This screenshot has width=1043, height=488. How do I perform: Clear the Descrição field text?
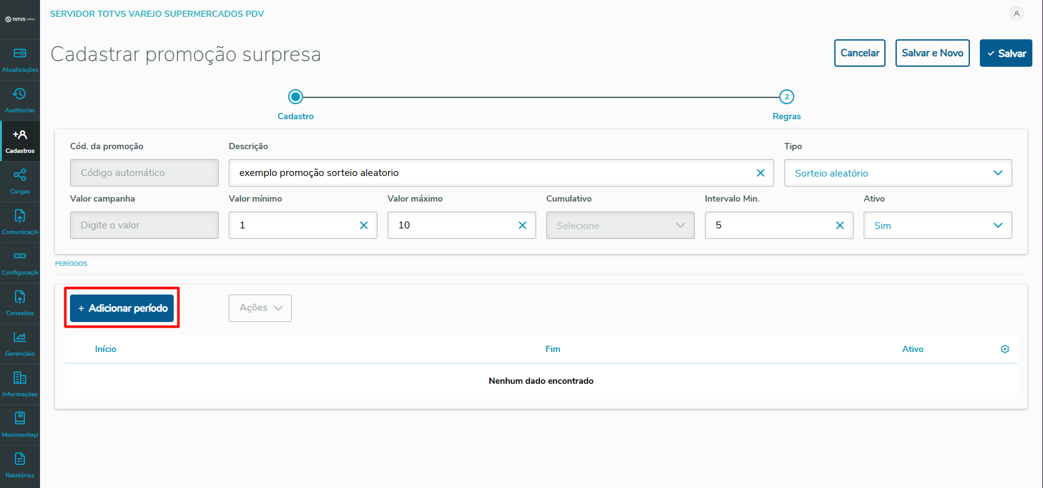click(761, 173)
